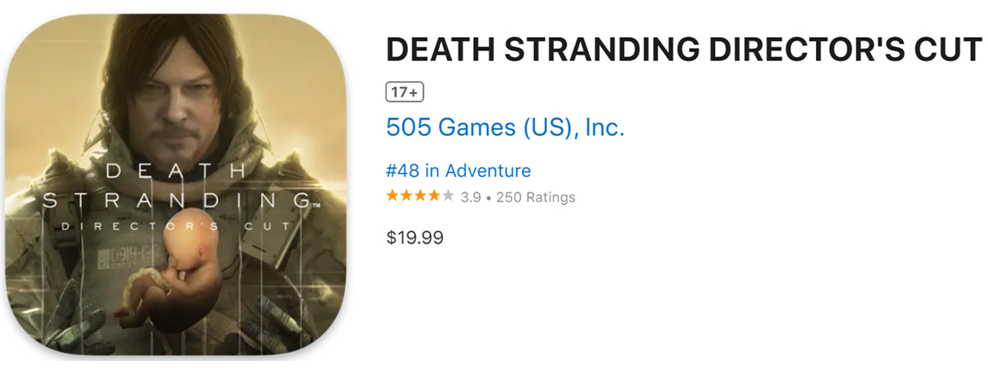Click the DIRECTOR'S CUT subtitle inside the icon
The image size is (988, 368).
[x=177, y=226]
